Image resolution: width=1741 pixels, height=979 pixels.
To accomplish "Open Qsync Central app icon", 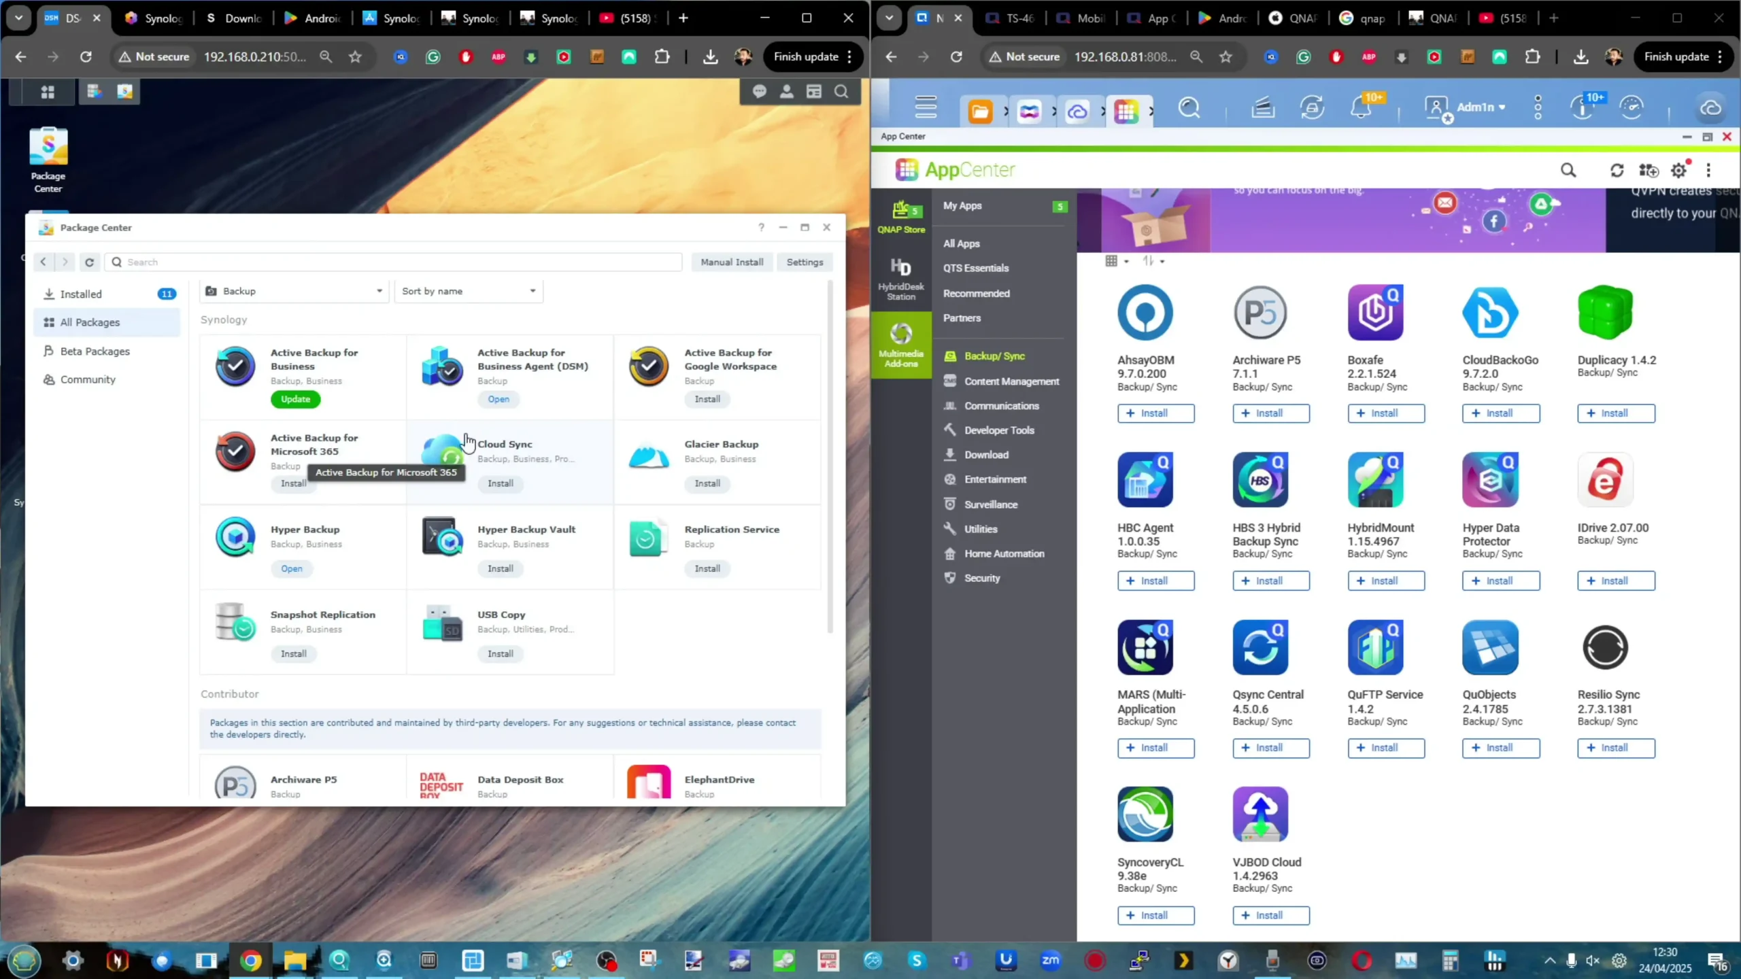I will coord(1260,647).
